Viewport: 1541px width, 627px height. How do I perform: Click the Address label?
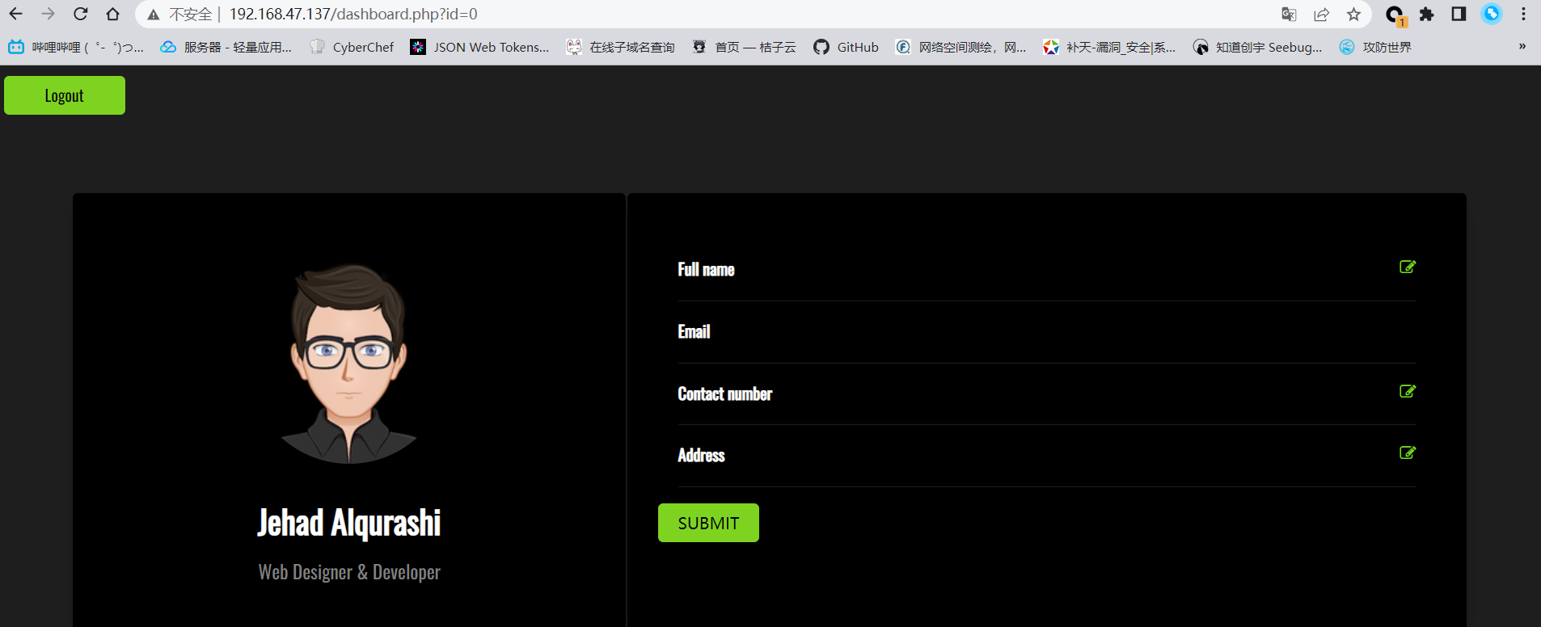coord(701,455)
